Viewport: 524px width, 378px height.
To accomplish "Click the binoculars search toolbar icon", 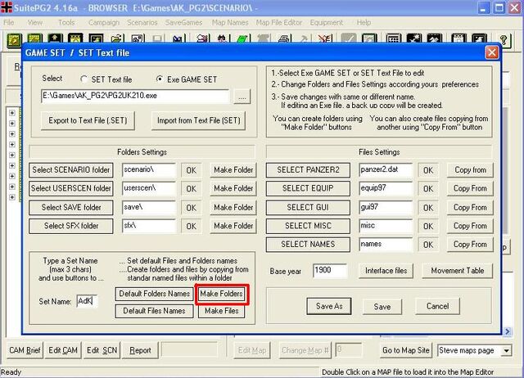I will click(223, 38).
